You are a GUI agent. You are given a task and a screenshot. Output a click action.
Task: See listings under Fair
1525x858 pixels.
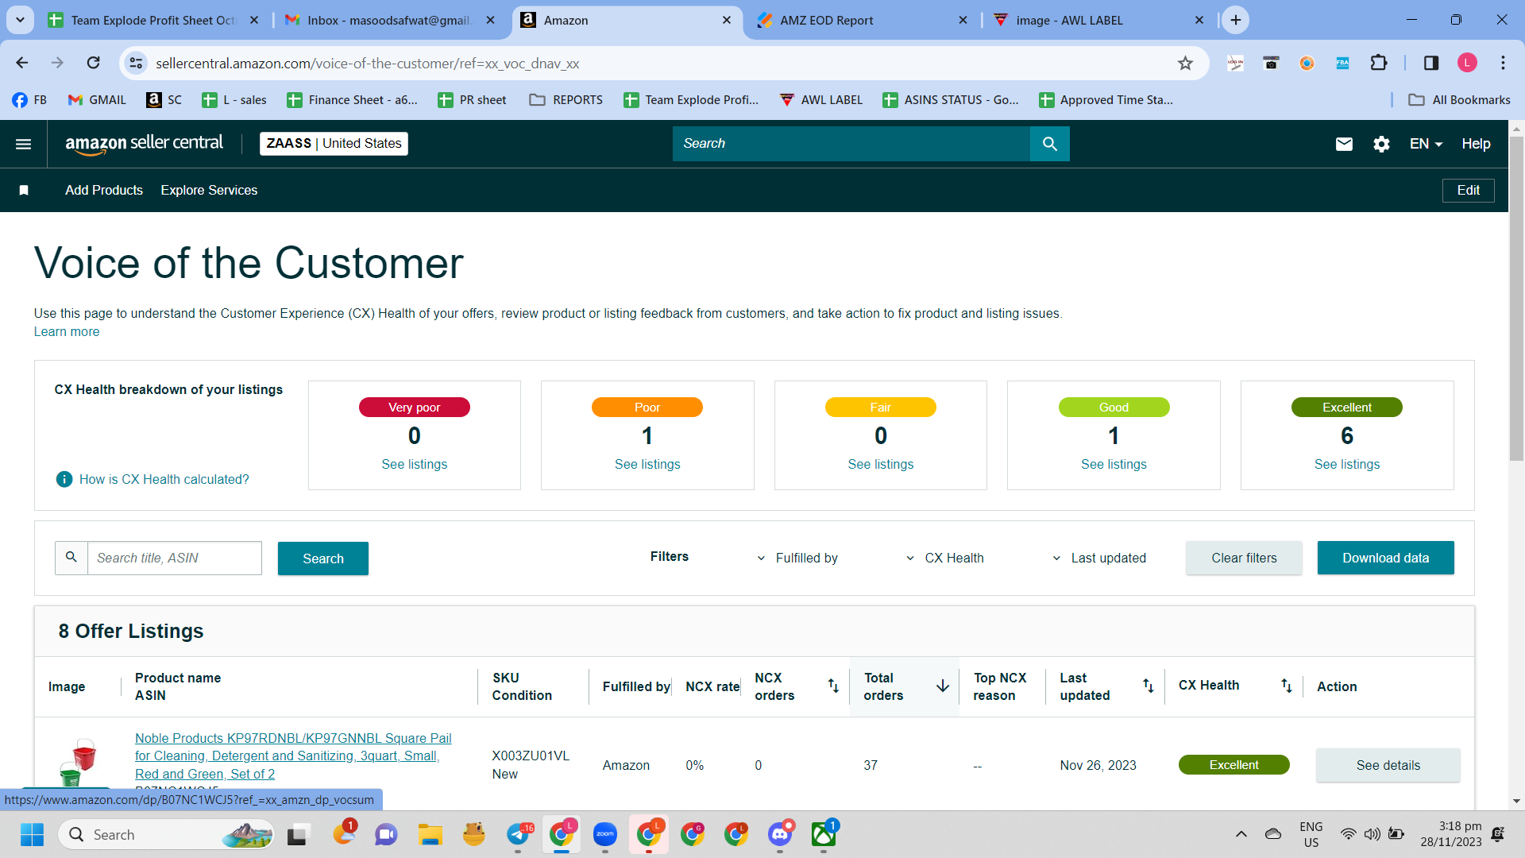tap(880, 464)
